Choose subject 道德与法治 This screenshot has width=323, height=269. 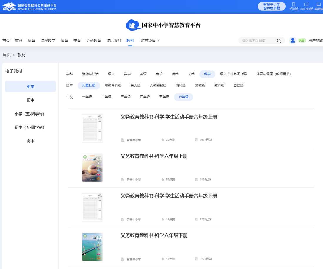coord(90,74)
